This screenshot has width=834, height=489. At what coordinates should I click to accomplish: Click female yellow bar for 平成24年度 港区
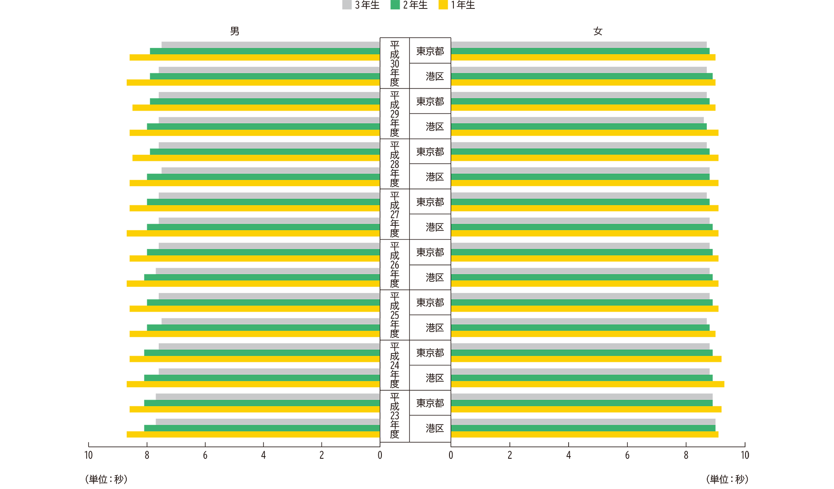(587, 384)
